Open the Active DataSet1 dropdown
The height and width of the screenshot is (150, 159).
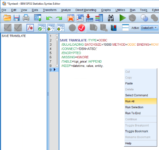click(x=149, y=28)
